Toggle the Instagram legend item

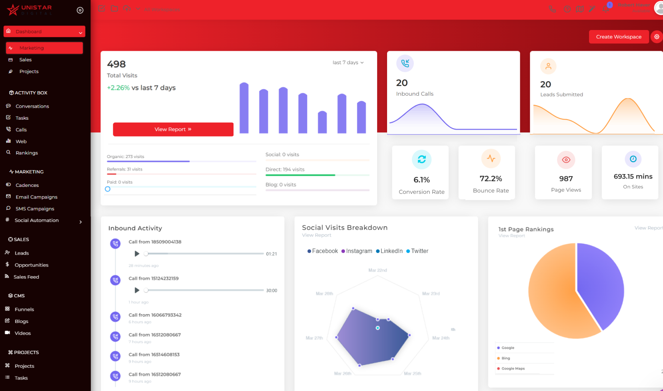pyautogui.click(x=357, y=251)
